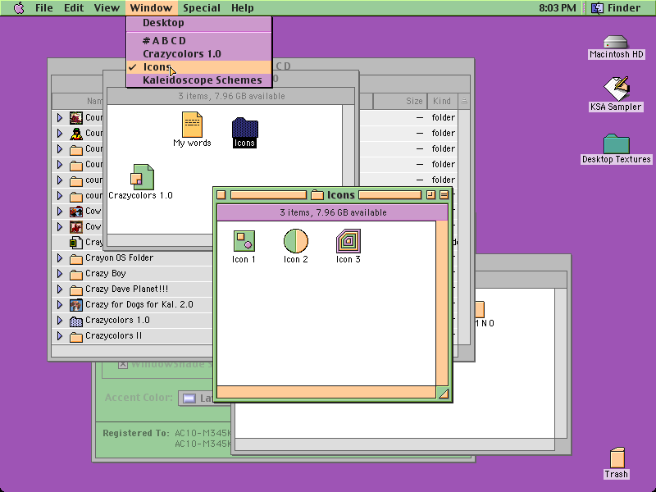This screenshot has width=656, height=492.
Task: Click the Cray document icon in list
Action: [75, 242]
